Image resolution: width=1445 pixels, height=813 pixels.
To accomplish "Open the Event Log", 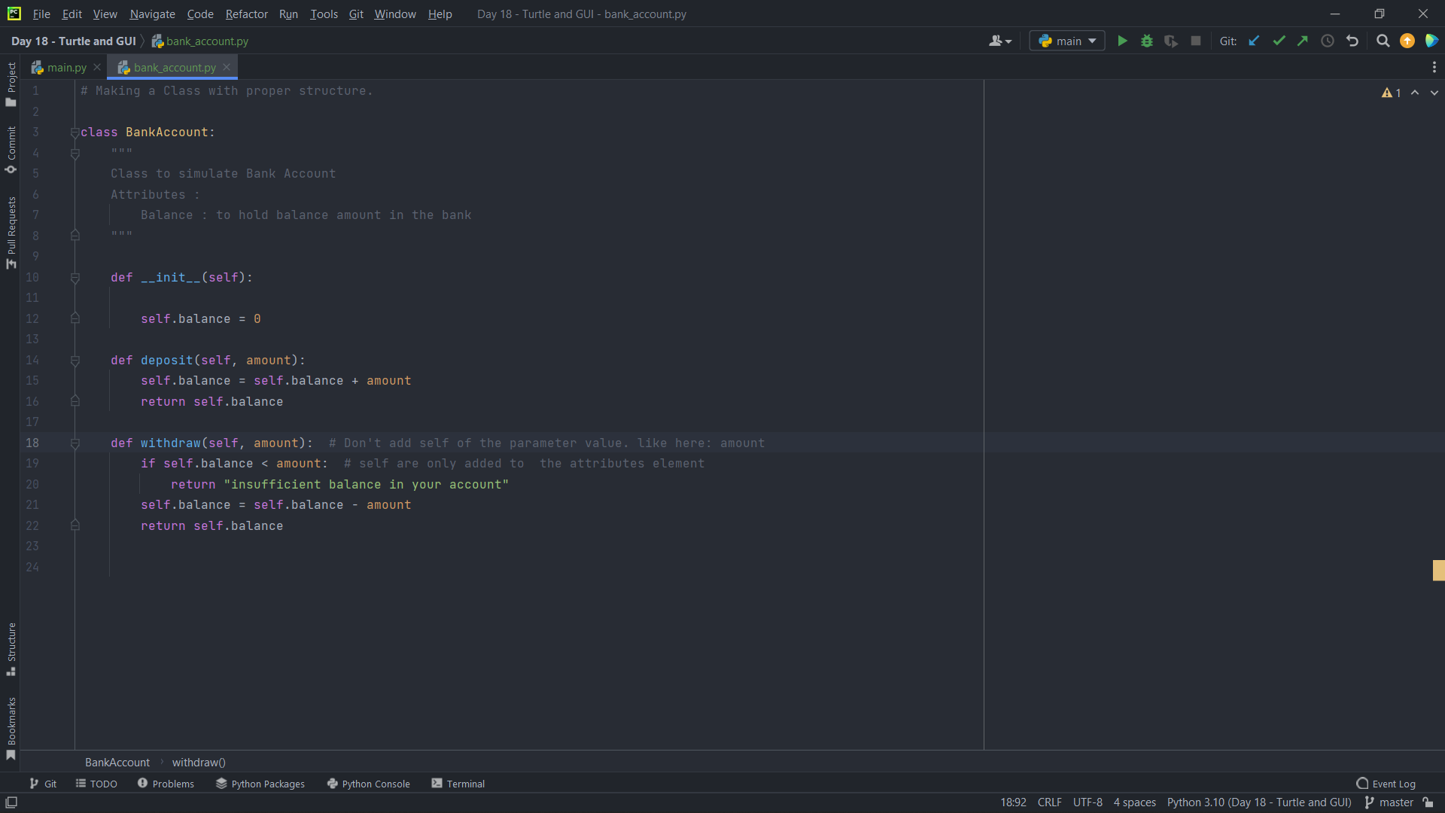I will tap(1386, 784).
